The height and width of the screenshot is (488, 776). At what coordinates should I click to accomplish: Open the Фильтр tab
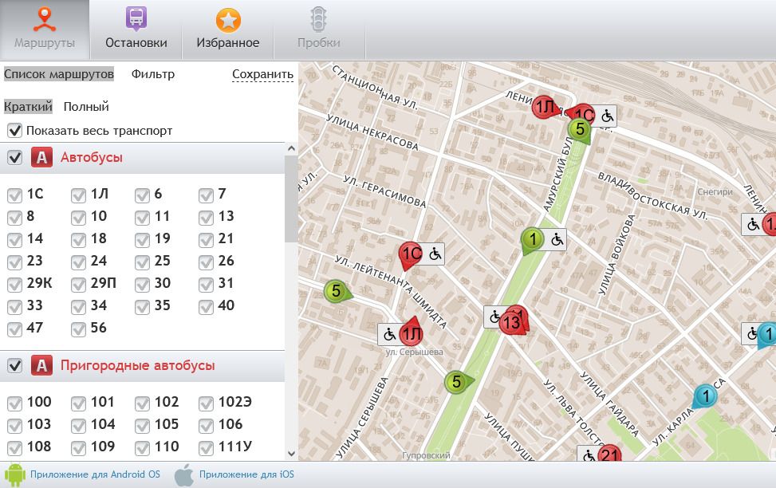[x=153, y=74]
